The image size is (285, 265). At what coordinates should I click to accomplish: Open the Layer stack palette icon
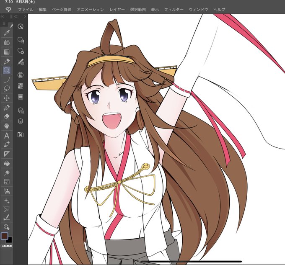21,121
